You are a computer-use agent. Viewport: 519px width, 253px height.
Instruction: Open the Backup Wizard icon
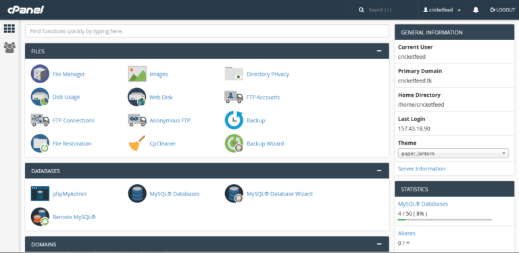[x=234, y=143]
